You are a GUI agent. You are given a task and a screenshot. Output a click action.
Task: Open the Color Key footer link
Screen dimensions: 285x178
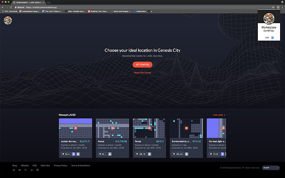tap(45, 166)
